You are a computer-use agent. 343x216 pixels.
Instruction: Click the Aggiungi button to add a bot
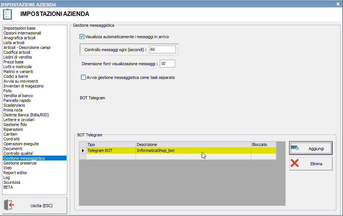[x=311, y=149]
